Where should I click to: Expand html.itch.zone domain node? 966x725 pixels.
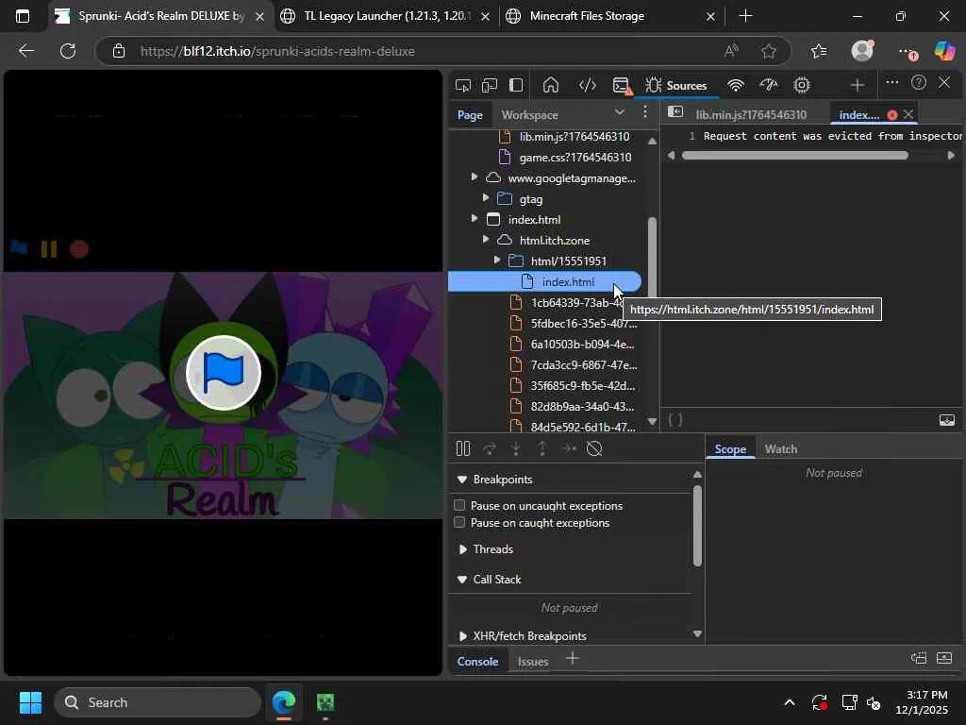point(486,239)
